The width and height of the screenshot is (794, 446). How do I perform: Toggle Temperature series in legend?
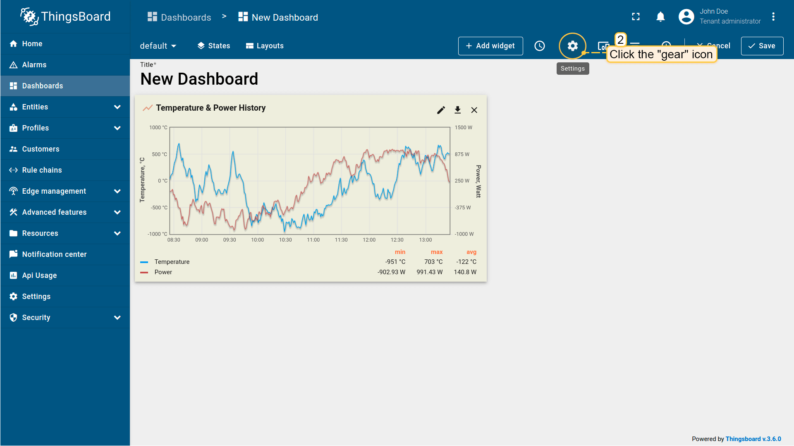pyautogui.click(x=172, y=262)
